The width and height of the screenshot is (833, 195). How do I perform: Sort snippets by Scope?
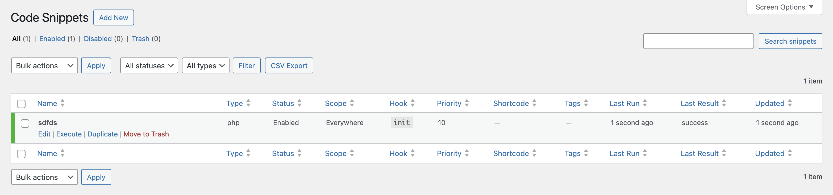point(335,103)
